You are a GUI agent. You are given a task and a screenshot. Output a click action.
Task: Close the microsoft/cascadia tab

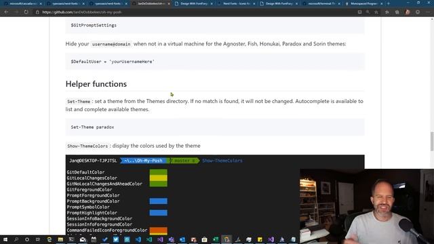(41, 3)
